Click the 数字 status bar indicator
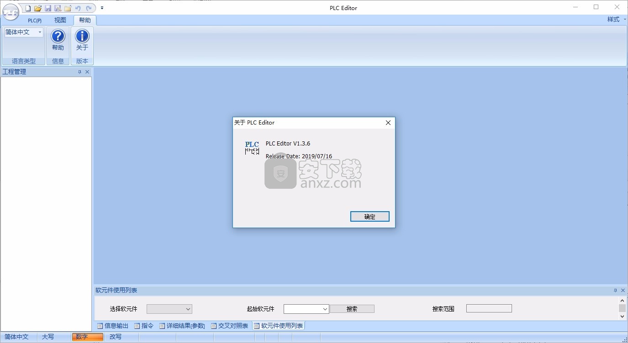Viewport: 628px width, 343px height. coord(87,337)
